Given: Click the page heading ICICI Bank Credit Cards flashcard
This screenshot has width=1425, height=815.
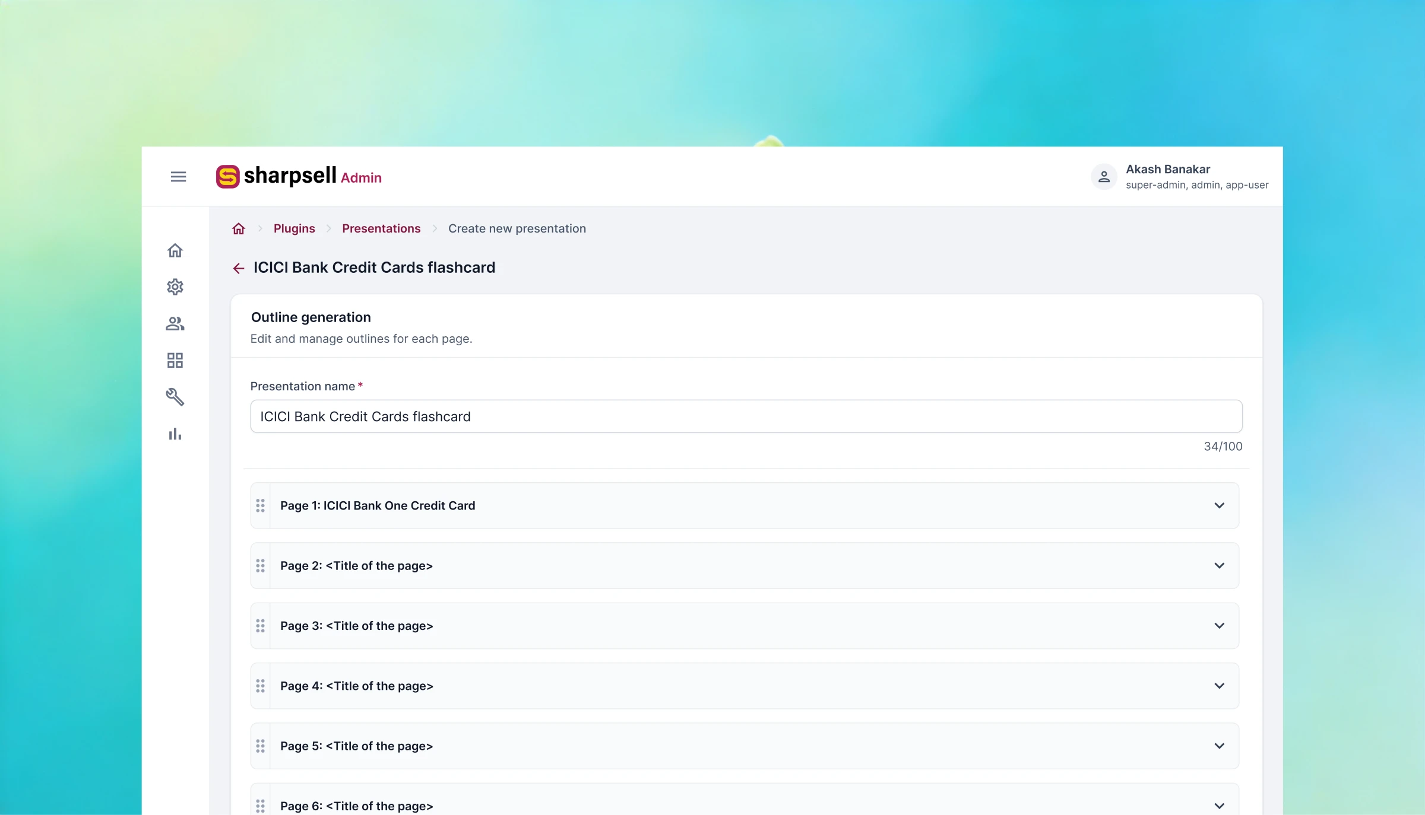Looking at the screenshot, I should coord(374,268).
